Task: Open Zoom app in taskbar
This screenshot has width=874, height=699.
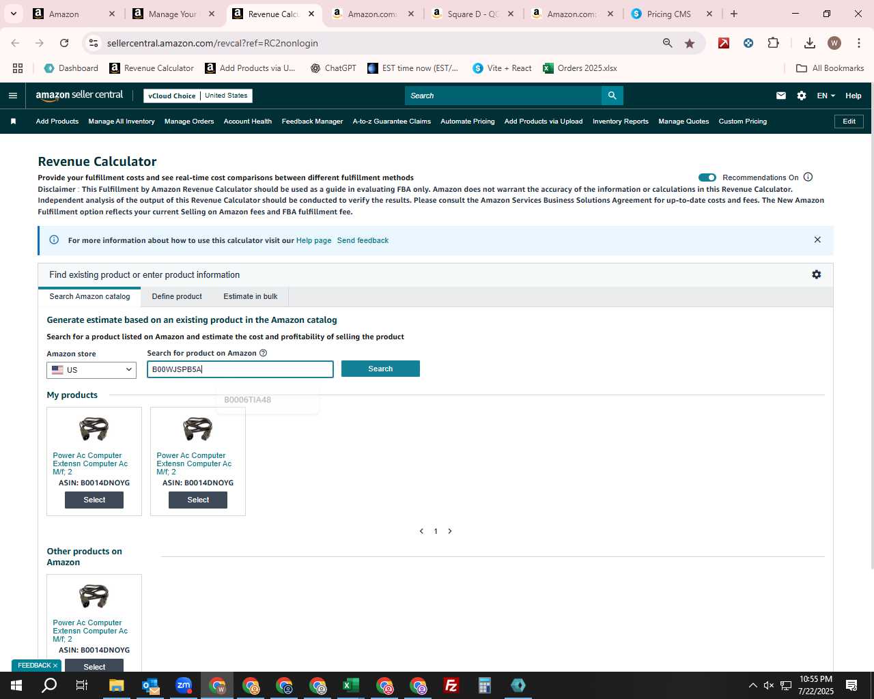Action: [184, 685]
